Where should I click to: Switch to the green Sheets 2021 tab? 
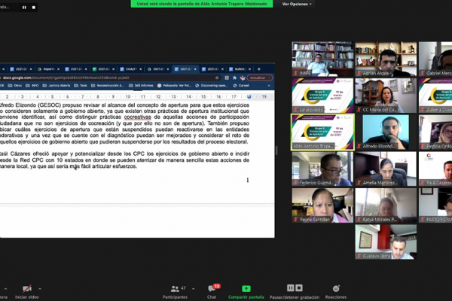click(x=103, y=69)
